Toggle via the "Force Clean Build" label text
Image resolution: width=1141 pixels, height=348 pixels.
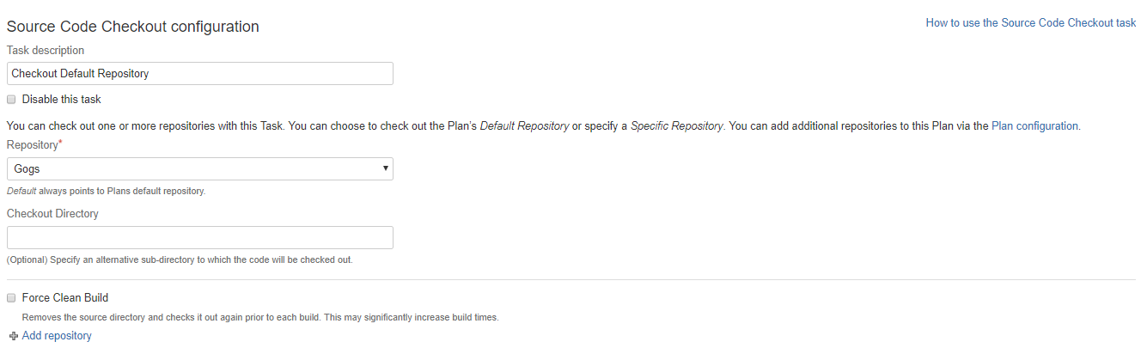pyautogui.click(x=65, y=298)
